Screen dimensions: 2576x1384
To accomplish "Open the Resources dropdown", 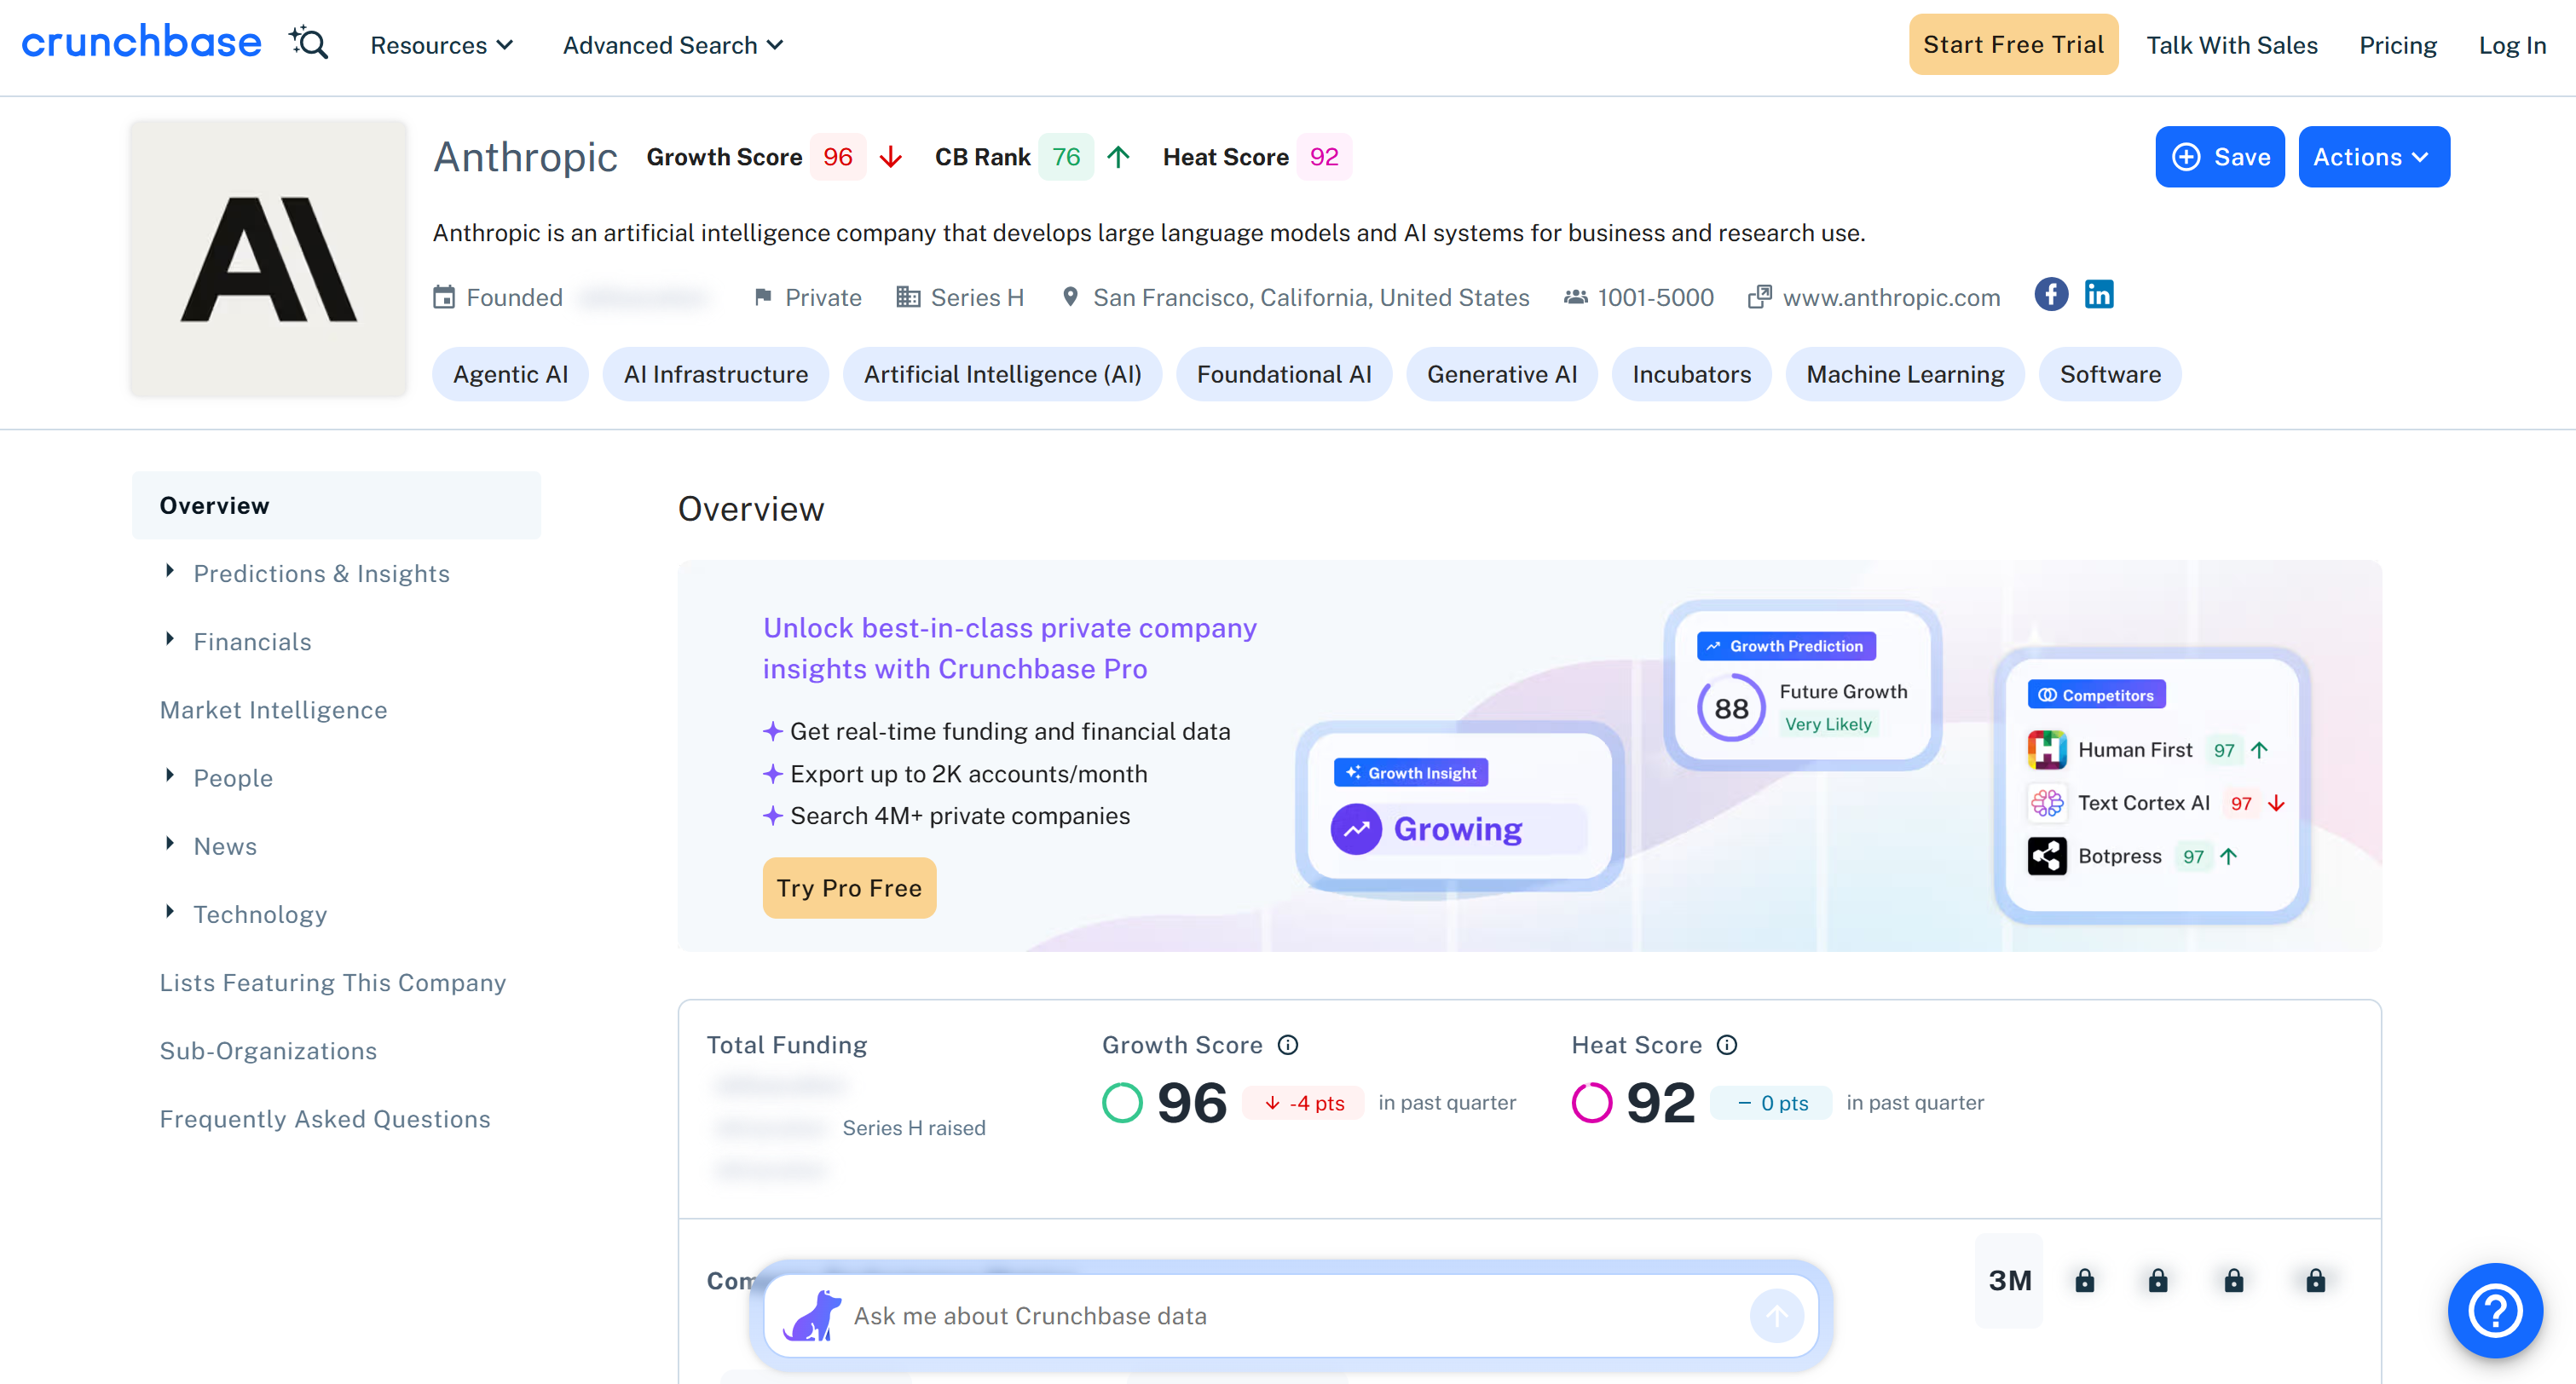I will [442, 45].
